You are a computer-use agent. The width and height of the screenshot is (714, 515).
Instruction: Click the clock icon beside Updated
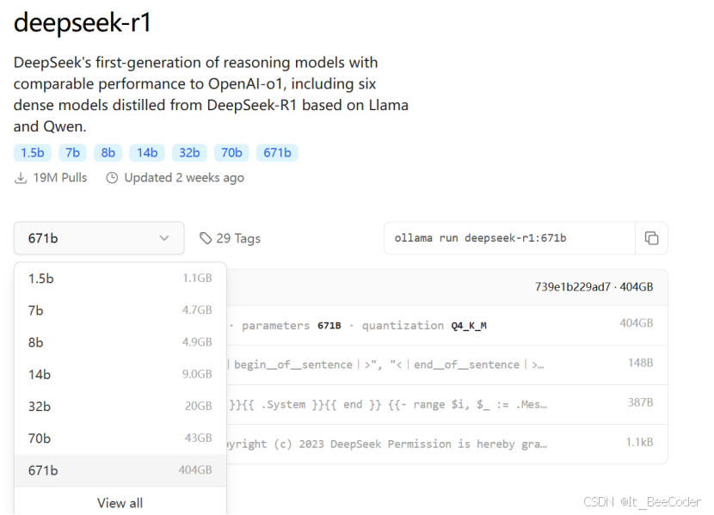[x=112, y=177]
